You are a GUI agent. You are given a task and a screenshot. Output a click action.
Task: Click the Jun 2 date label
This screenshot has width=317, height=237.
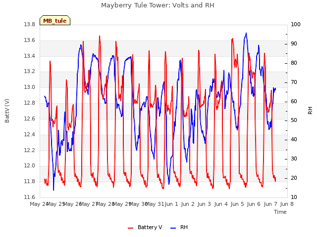pos(188,204)
